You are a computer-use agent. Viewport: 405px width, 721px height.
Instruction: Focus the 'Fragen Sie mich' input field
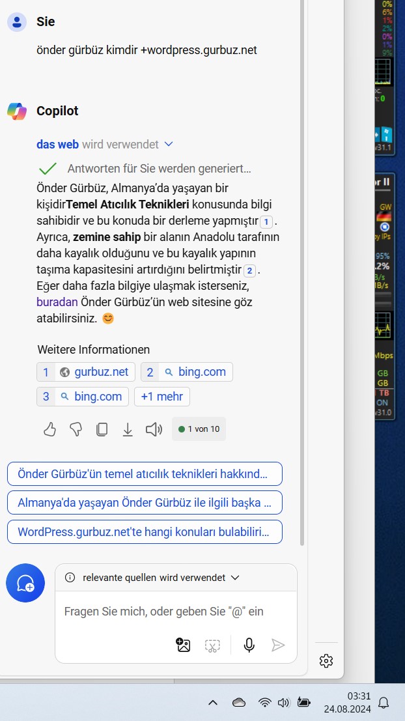(x=176, y=612)
